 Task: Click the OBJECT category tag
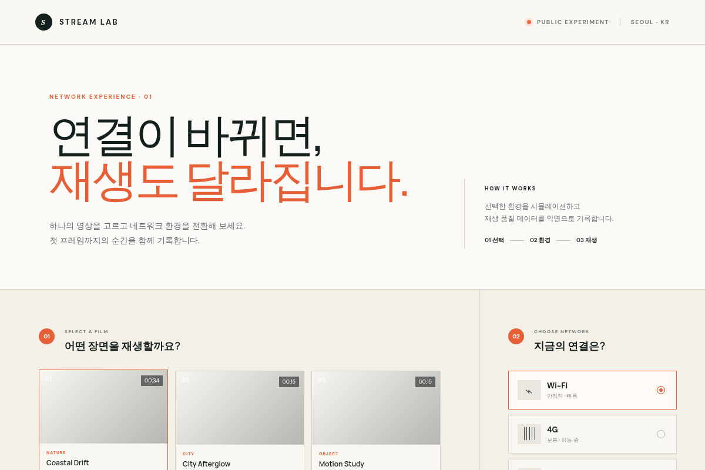[329, 454]
